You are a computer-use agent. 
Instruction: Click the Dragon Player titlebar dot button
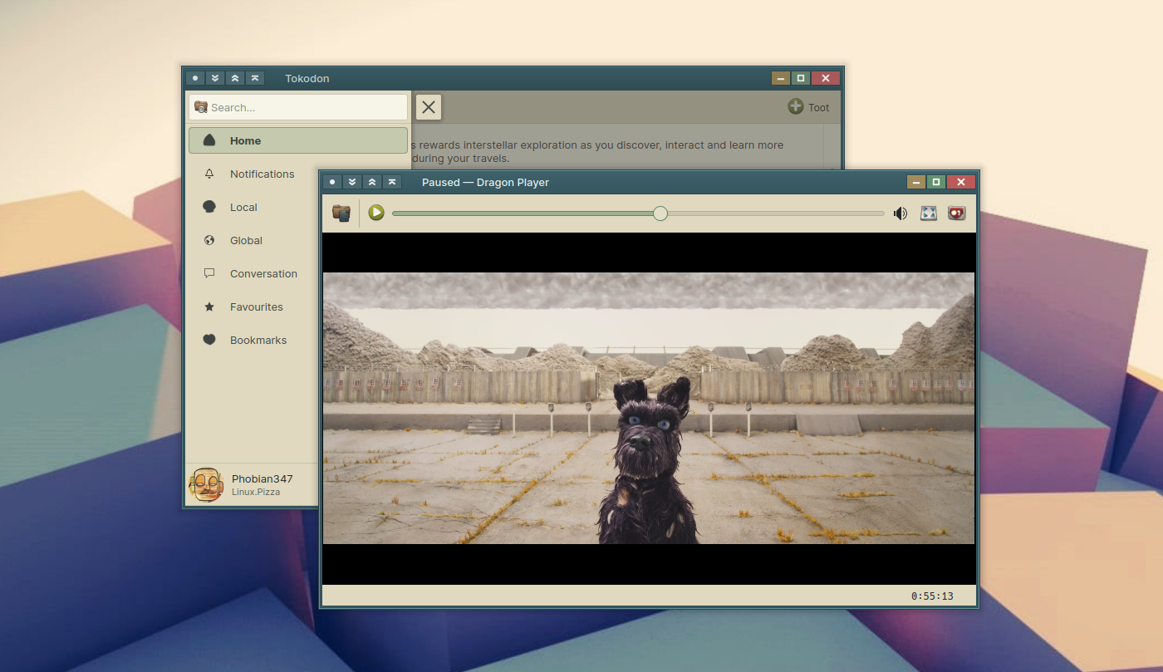pyautogui.click(x=332, y=182)
